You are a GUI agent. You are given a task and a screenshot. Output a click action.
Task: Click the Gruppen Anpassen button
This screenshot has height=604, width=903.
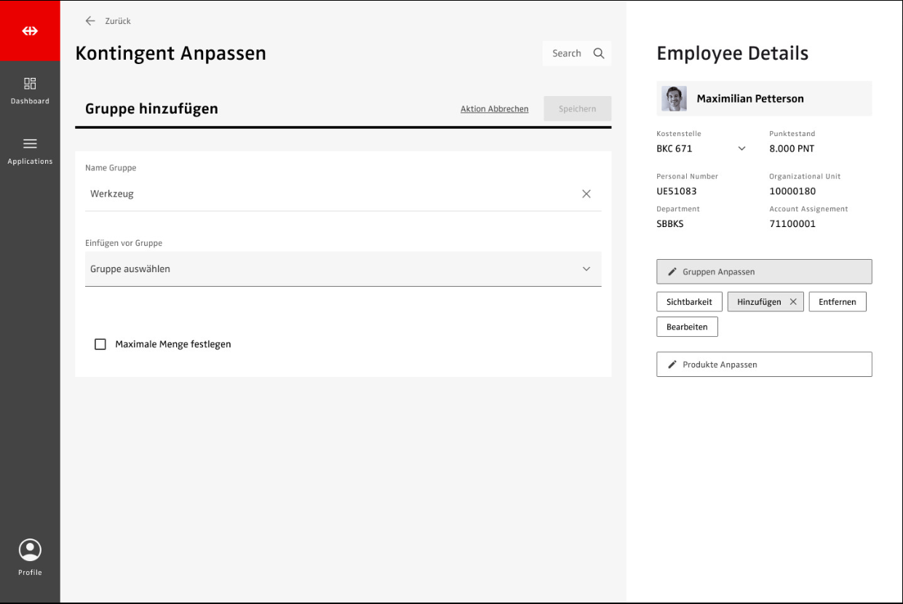tap(763, 271)
